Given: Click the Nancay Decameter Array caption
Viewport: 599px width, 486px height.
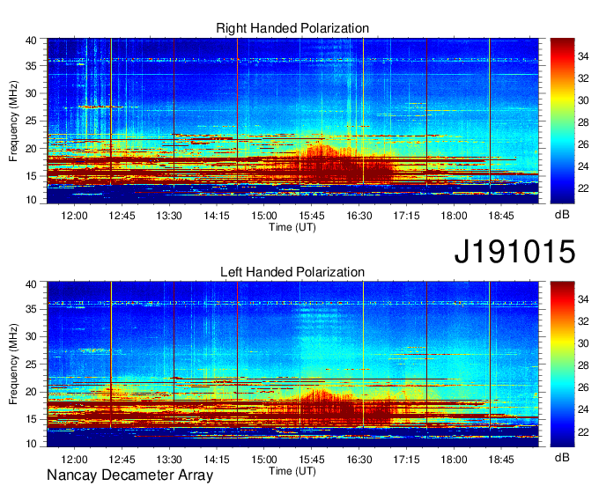Looking at the screenshot, I should [x=129, y=475].
